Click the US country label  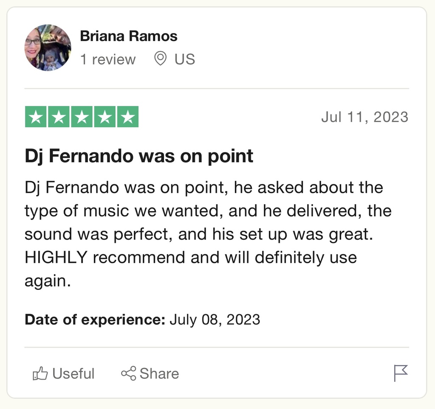point(185,59)
